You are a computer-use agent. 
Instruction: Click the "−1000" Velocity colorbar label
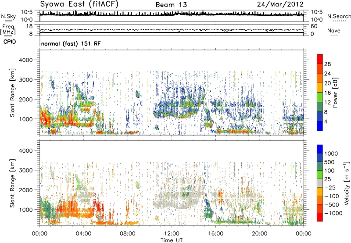point(333,213)
